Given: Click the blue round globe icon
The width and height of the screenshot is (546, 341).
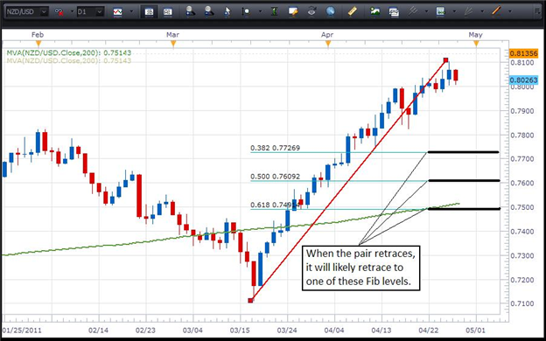Looking at the screenshot, I should coord(331,11).
